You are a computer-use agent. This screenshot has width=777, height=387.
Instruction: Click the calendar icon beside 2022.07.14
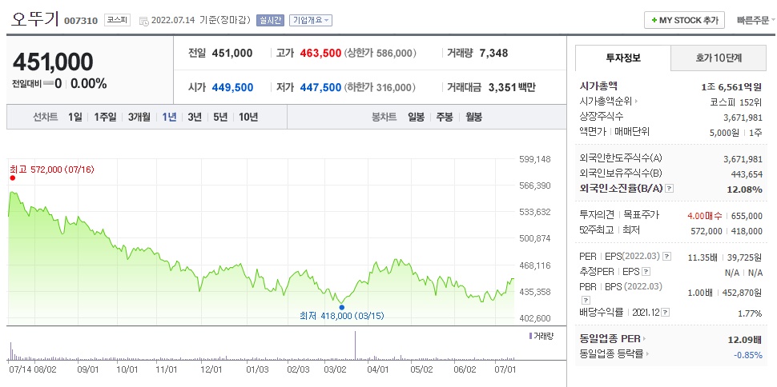click(144, 21)
